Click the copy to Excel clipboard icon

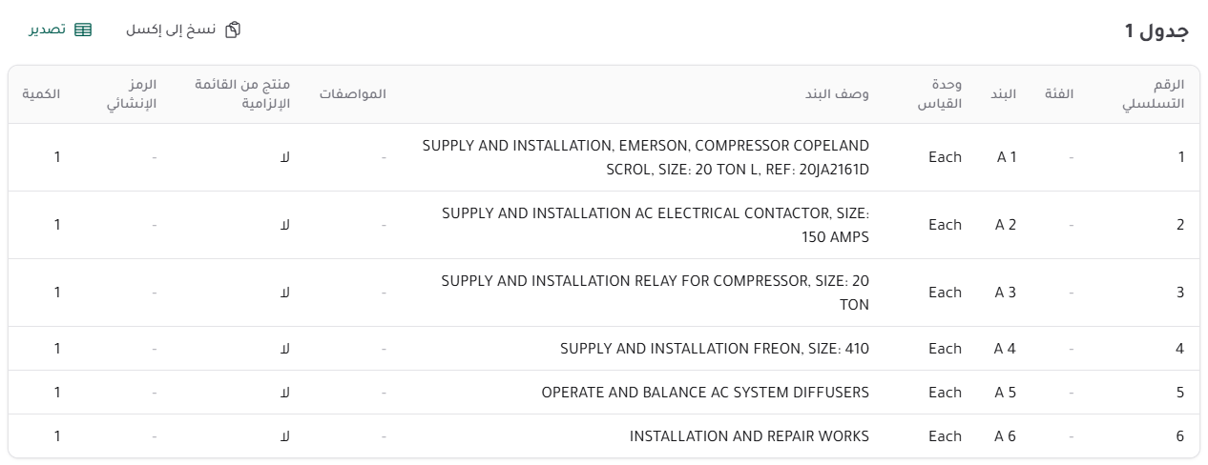(x=233, y=30)
